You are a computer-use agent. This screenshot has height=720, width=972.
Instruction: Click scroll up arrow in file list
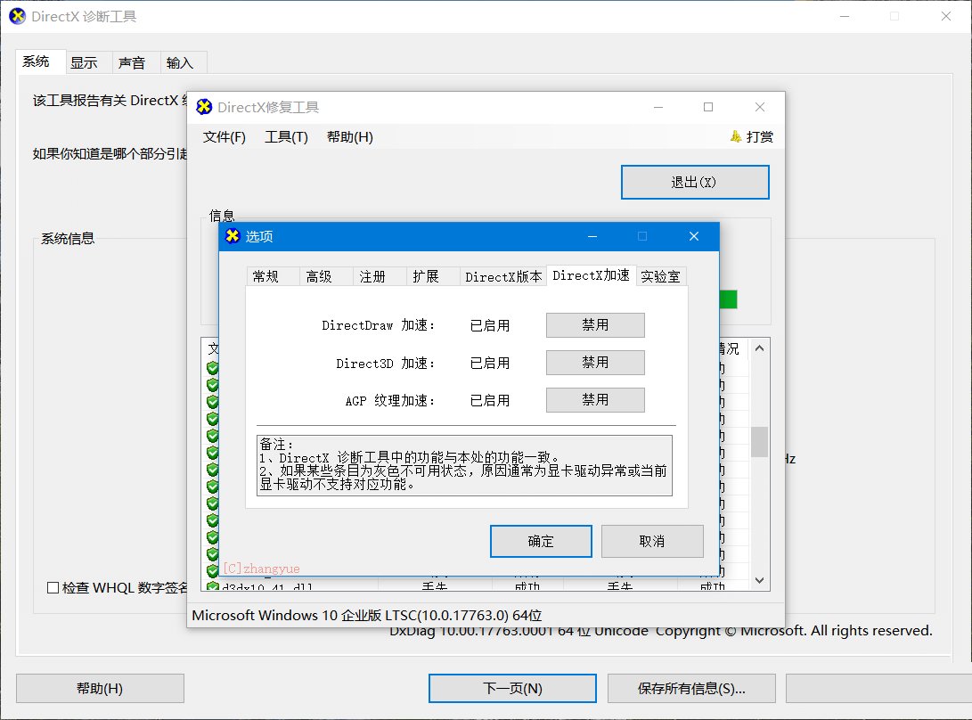pyautogui.click(x=759, y=348)
